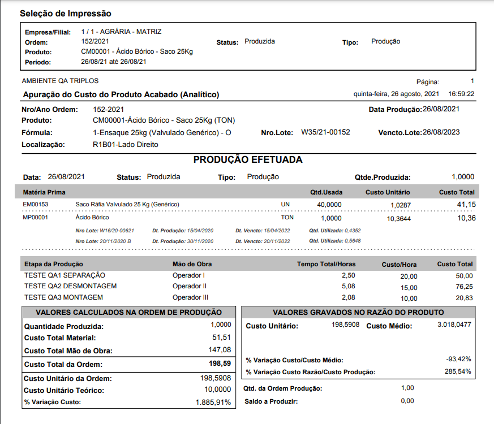Click product 'CM00001 - Ácido Bórico - Saco 25Kg'

pos(137,51)
